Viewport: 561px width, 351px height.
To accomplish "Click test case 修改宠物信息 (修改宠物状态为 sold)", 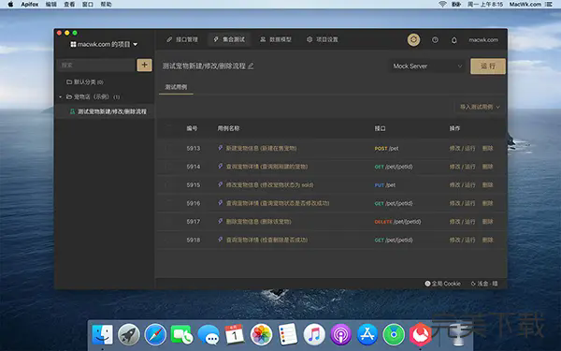I will point(270,184).
